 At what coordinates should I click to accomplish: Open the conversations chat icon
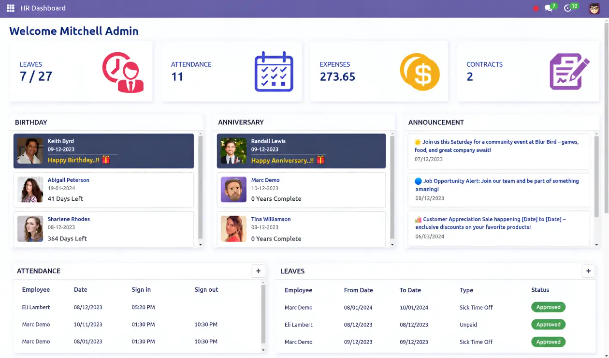pyautogui.click(x=548, y=8)
